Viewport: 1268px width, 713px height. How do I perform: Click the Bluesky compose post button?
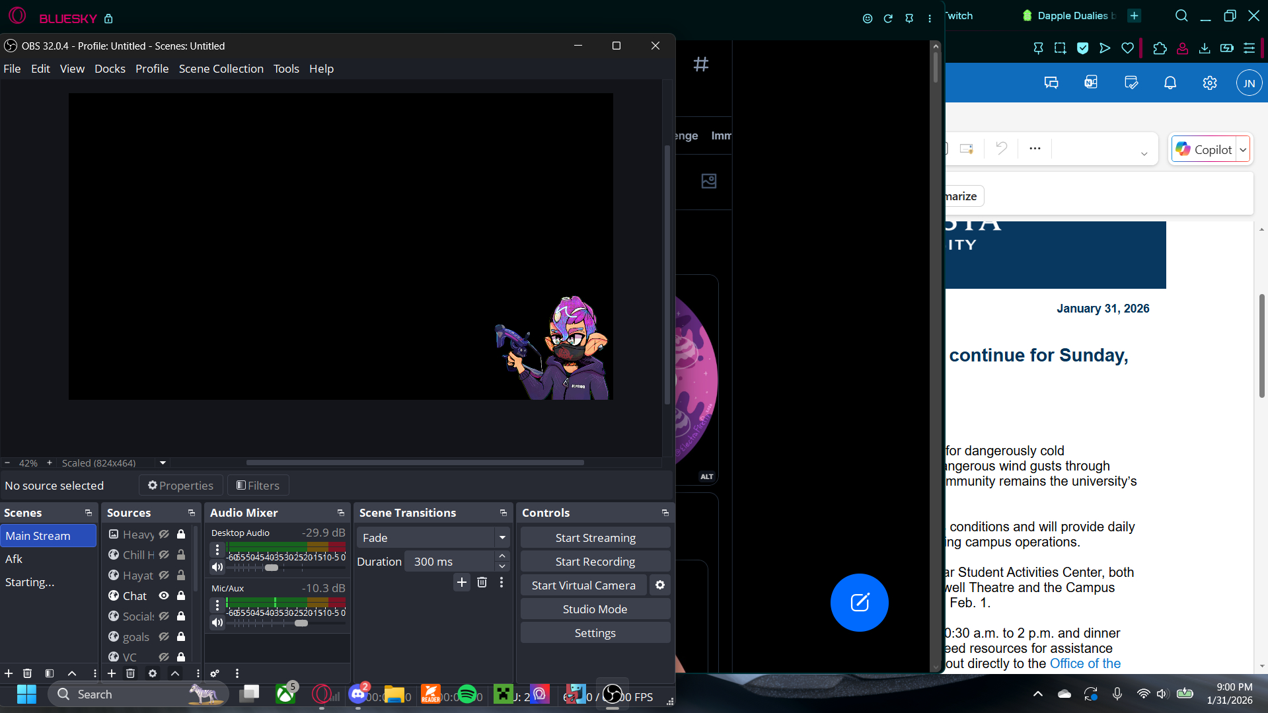pyautogui.click(x=859, y=603)
